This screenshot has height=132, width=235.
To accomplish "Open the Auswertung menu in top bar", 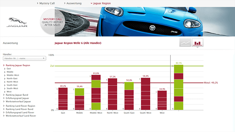I will [x=73, y=3].
